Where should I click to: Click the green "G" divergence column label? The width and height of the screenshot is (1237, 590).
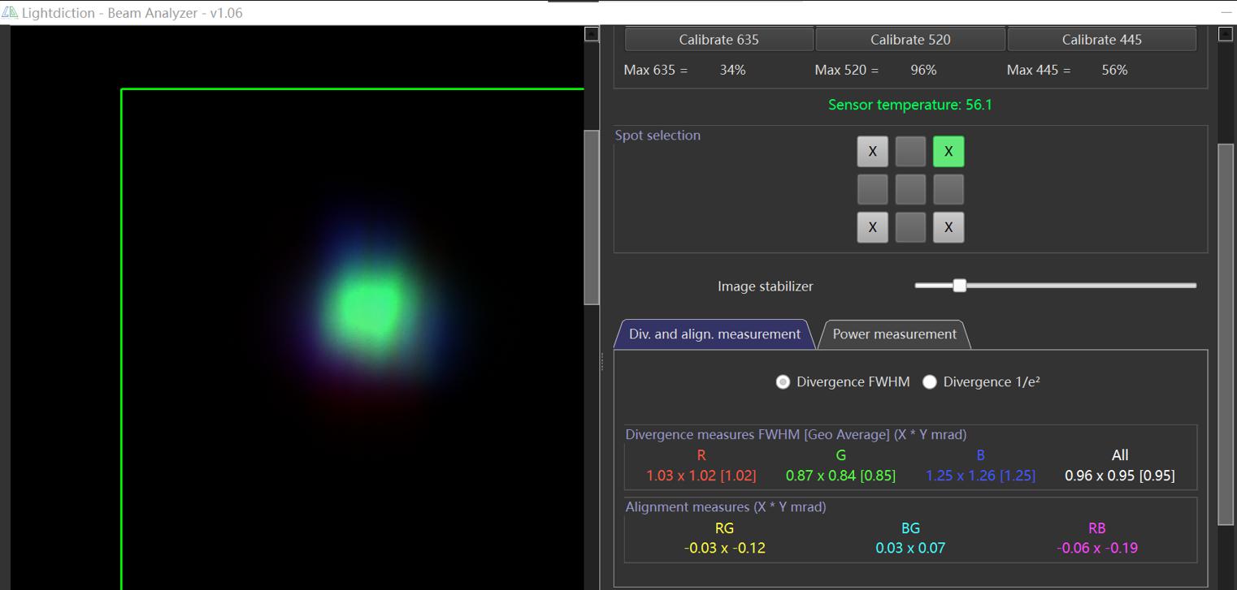(x=841, y=455)
